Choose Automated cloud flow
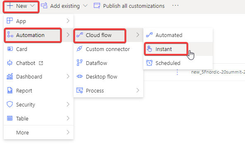The width and height of the screenshot is (245, 148). point(178,35)
